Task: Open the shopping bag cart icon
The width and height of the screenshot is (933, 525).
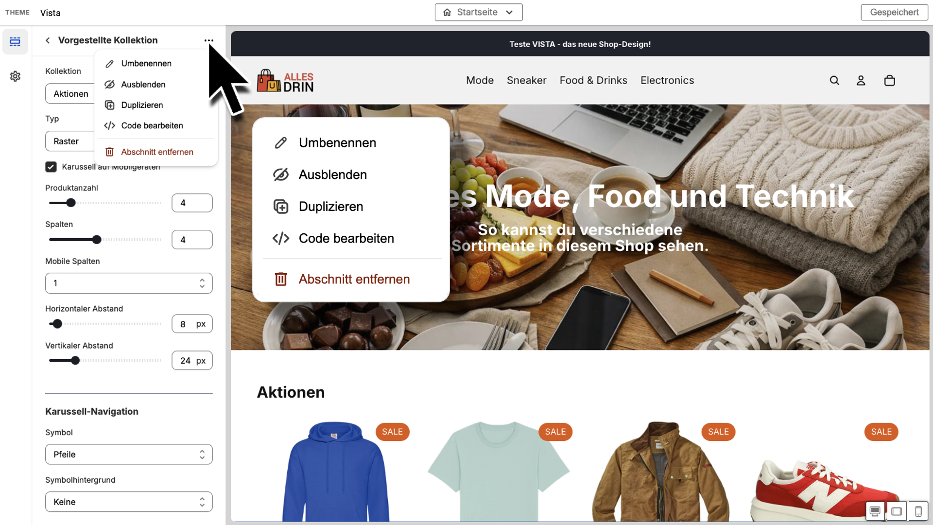Action: point(889,81)
